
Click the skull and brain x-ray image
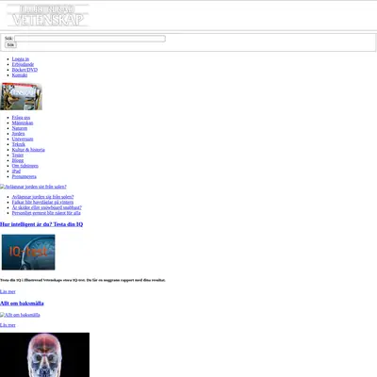[x=44, y=354]
